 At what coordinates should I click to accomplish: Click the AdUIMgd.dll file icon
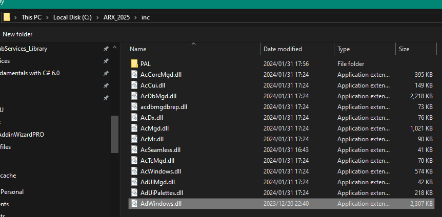tap(135, 182)
